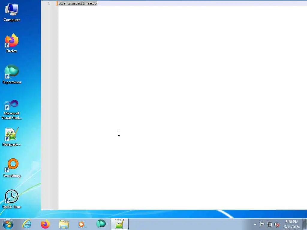
Task: Show hidden system tray icons arrow
Action: (255, 224)
